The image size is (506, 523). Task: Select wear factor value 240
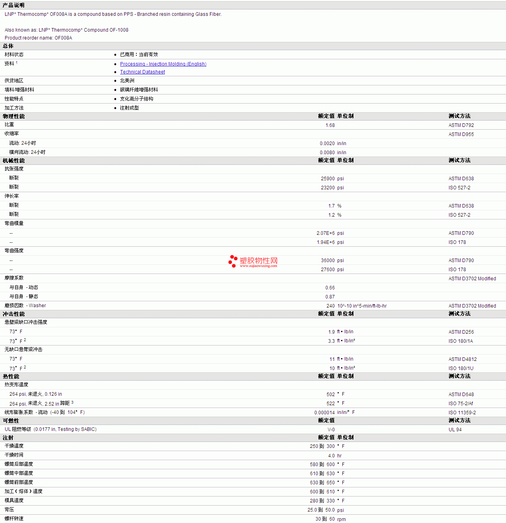tap(330, 306)
